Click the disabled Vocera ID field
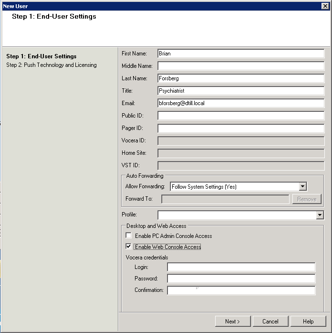The width and height of the screenshot is (332, 333). pos(241,140)
